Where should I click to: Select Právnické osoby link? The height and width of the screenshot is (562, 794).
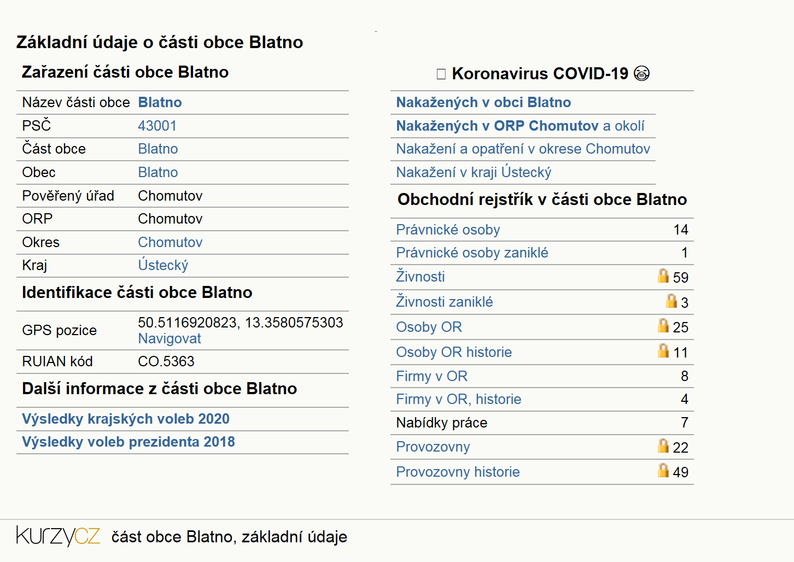coord(448,230)
